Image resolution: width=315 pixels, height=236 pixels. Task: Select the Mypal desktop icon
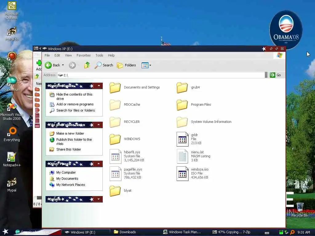tap(12, 185)
